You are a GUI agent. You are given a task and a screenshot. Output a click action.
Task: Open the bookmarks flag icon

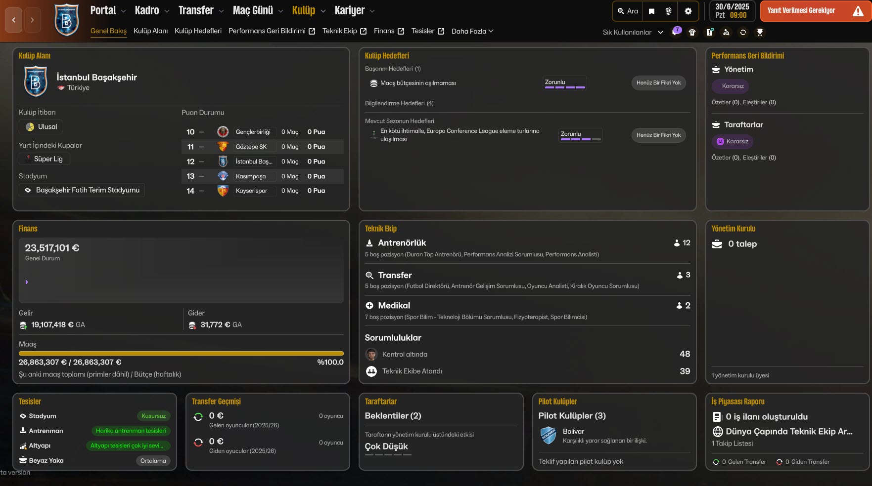651,11
